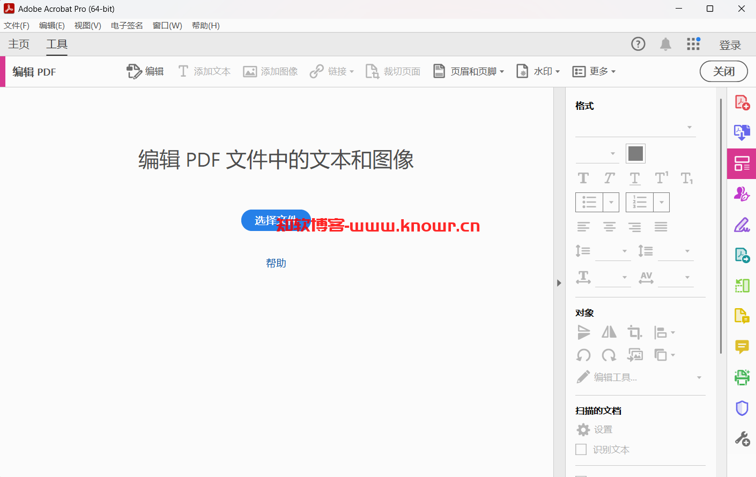Open the Edit (编辑) menu

[52, 26]
